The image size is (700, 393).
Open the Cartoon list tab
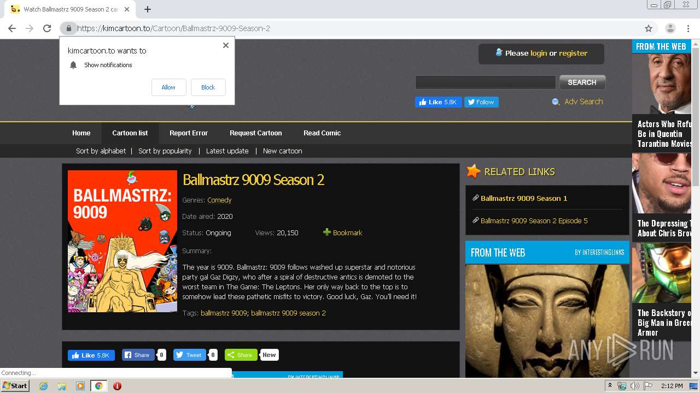tap(130, 133)
